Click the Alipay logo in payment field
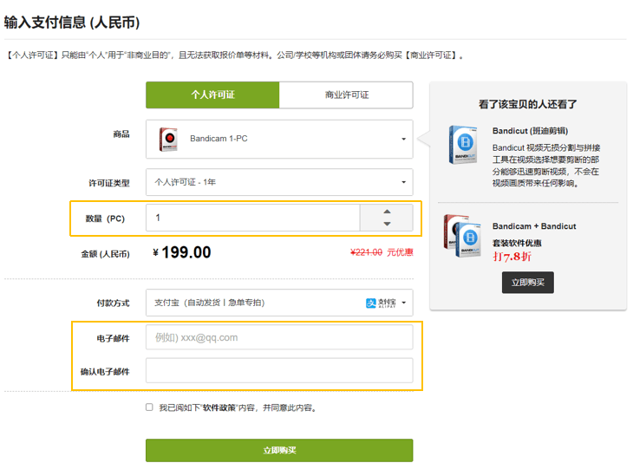 pos(381,303)
